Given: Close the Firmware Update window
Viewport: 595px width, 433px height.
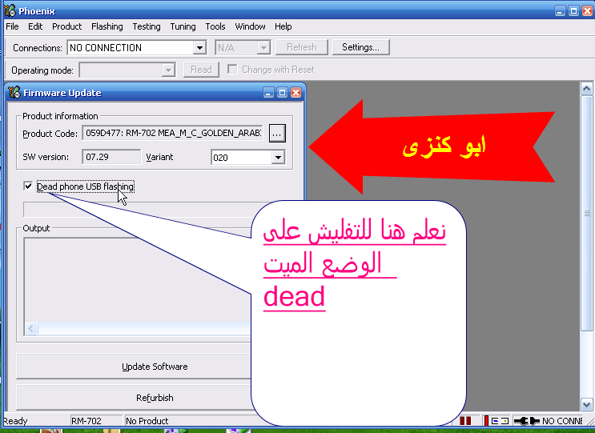Looking at the screenshot, I should 296,93.
